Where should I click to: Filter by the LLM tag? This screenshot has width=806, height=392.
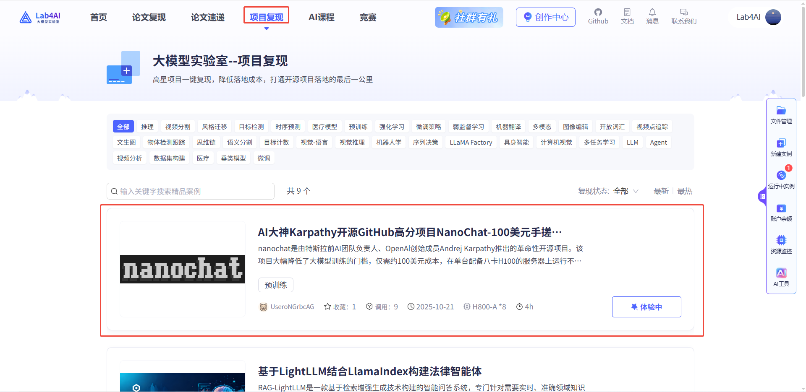pyautogui.click(x=633, y=143)
